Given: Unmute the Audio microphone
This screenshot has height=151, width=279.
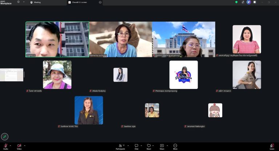Looking at the screenshot, I should click(6, 147).
